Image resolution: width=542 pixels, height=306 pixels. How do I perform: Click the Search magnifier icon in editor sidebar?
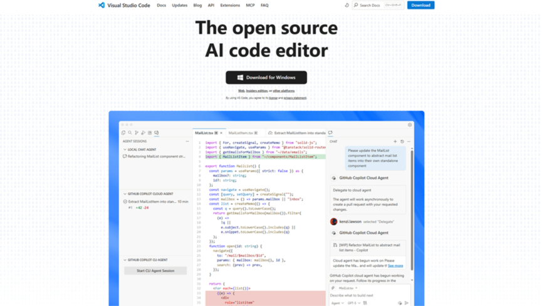coord(130,133)
